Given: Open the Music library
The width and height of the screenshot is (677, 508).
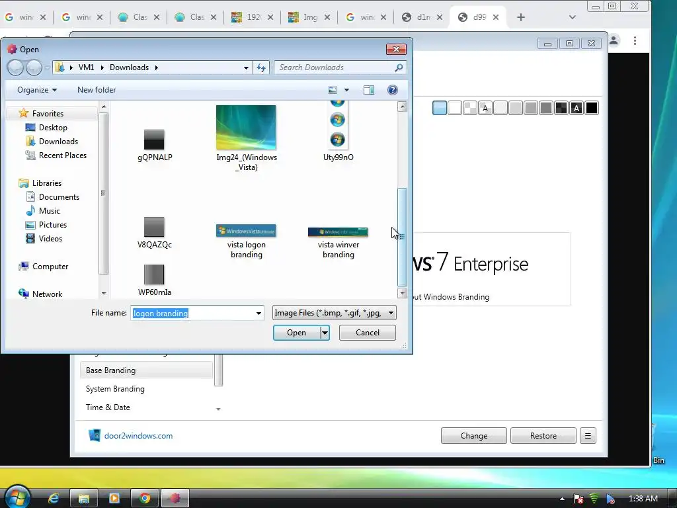Looking at the screenshot, I should tap(49, 211).
